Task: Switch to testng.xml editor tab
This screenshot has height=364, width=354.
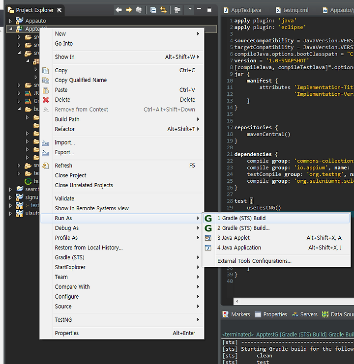Action: (x=293, y=10)
